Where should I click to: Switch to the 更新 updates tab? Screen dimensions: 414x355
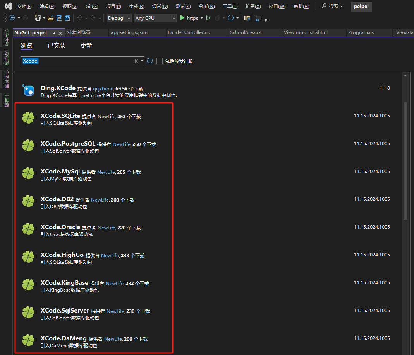click(86, 46)
